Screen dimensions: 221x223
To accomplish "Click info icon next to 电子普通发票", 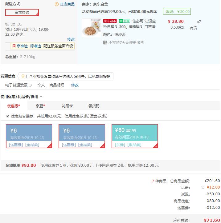I will (30, 85).
